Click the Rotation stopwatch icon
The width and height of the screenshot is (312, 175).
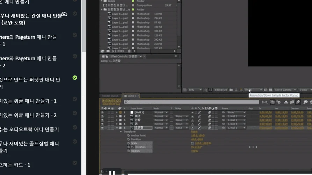click(129, 147)
